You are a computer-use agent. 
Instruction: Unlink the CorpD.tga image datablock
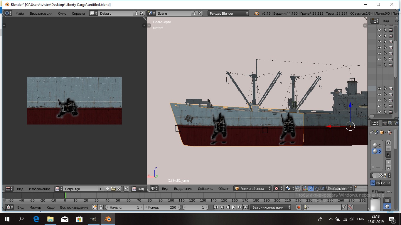(119, 189)
